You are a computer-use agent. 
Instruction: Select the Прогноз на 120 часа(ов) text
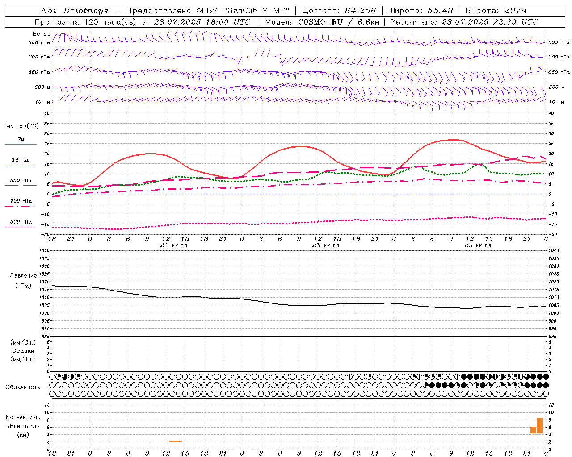tap(86, 22)
